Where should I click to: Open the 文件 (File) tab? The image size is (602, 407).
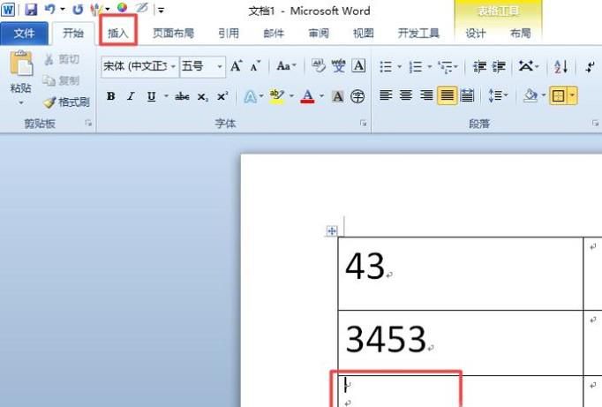click(24, 34)
